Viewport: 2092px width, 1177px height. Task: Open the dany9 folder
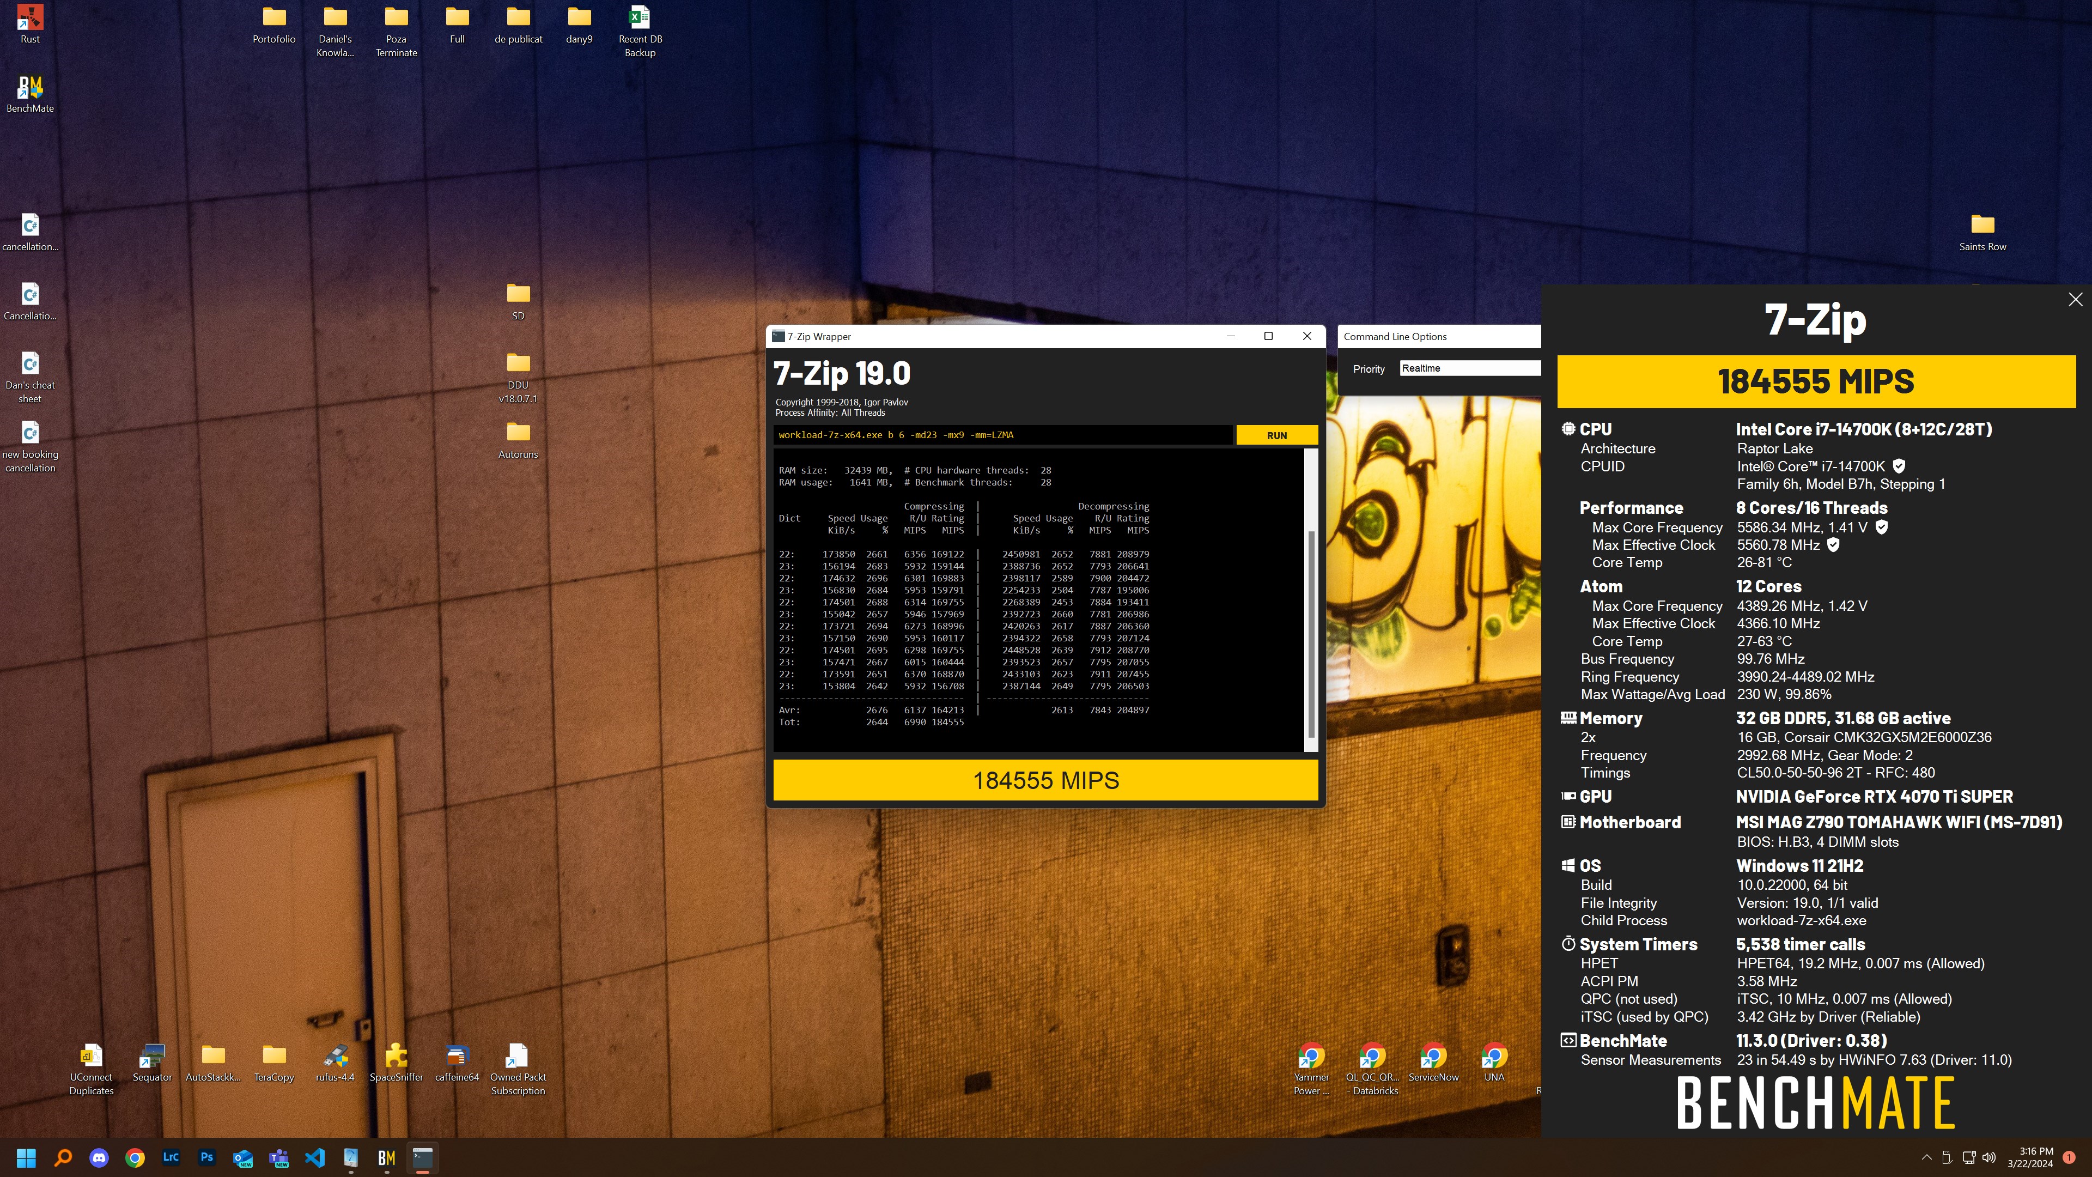coord(579,25)
